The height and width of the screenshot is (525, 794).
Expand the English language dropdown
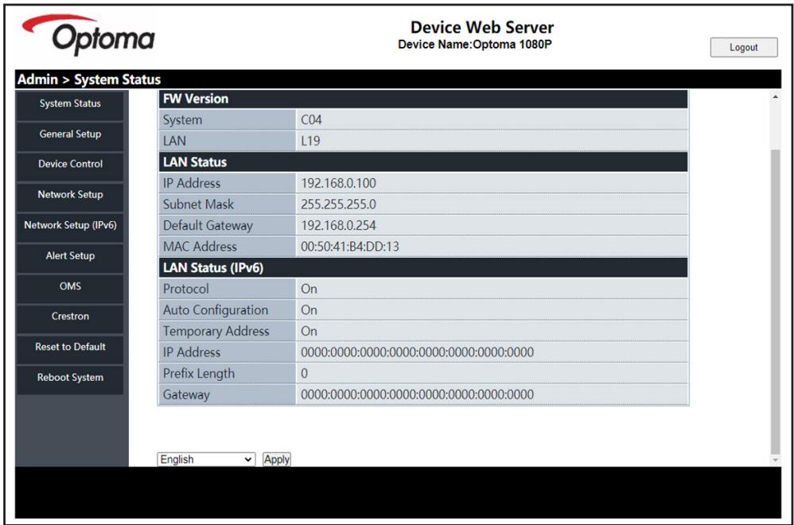(x=206, y=459)
